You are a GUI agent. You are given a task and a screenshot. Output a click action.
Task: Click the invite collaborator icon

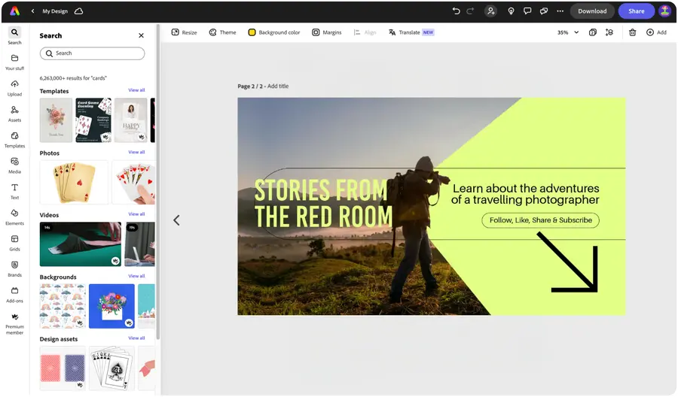click(491, 11)
